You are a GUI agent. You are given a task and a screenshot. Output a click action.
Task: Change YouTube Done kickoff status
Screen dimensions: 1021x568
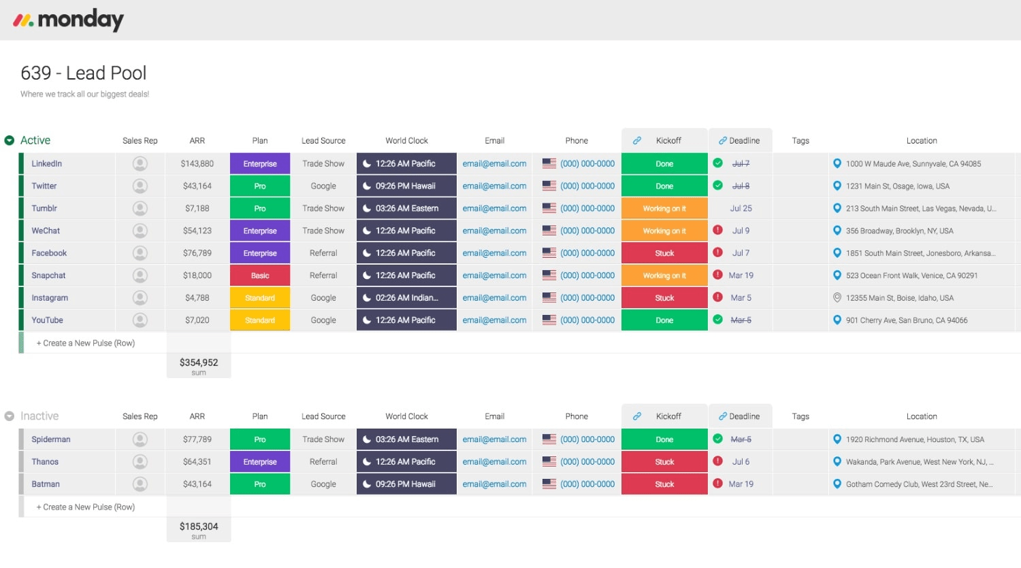click(664, 320)
